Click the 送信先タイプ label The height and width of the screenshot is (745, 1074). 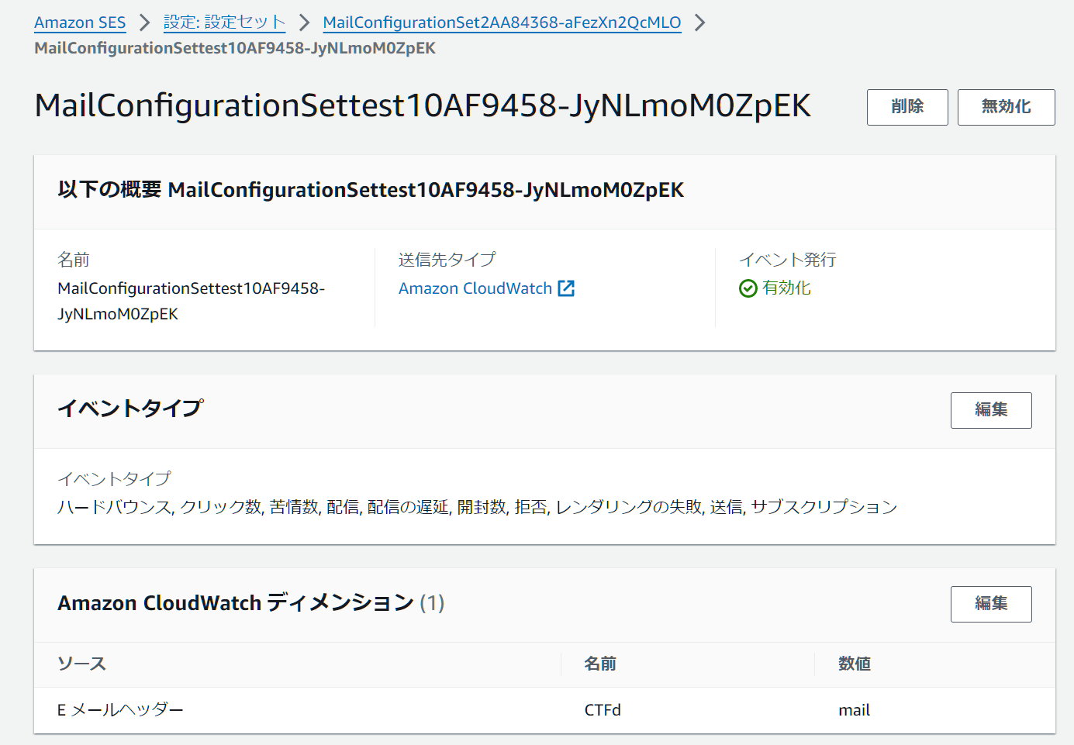click(x=447, y=260)
